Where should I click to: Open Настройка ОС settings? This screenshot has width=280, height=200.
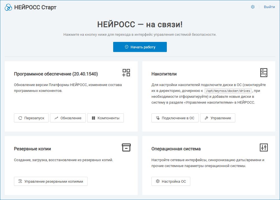171,181
